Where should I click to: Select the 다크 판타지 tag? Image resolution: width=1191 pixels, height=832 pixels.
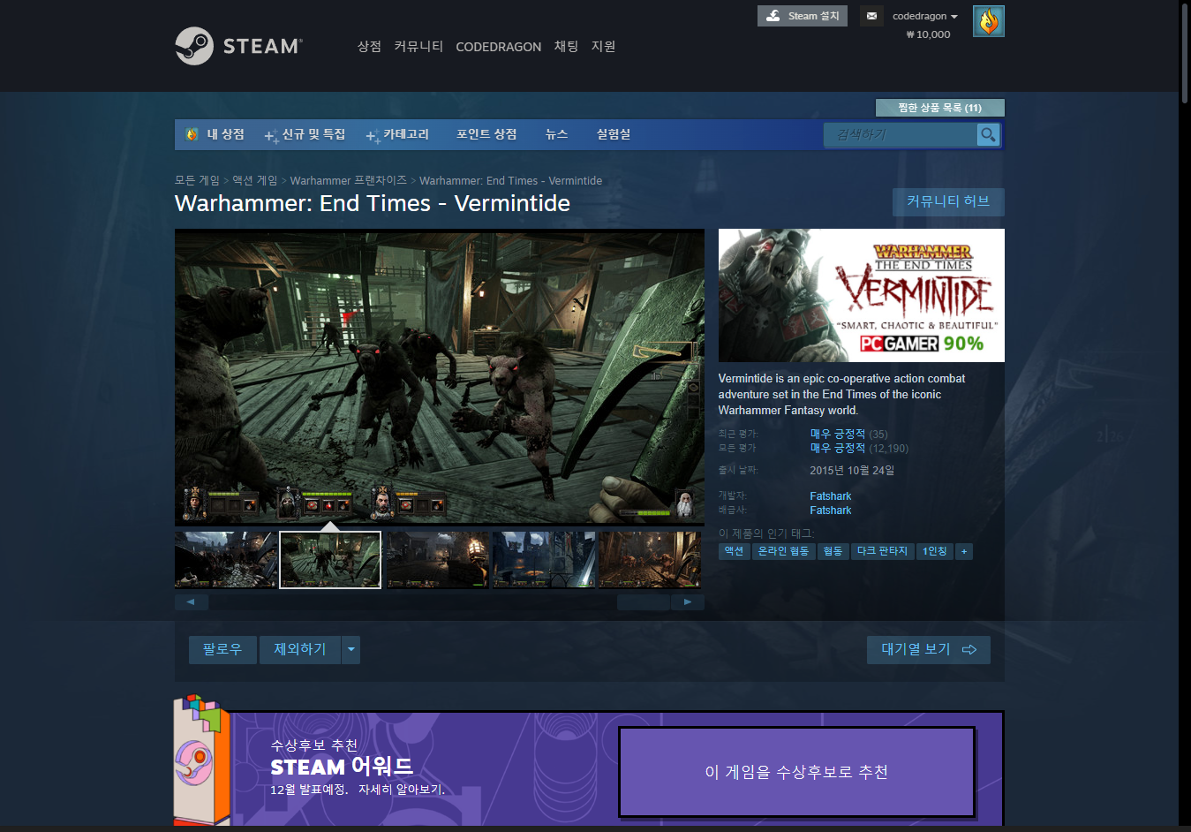click(x=883, y=551)
